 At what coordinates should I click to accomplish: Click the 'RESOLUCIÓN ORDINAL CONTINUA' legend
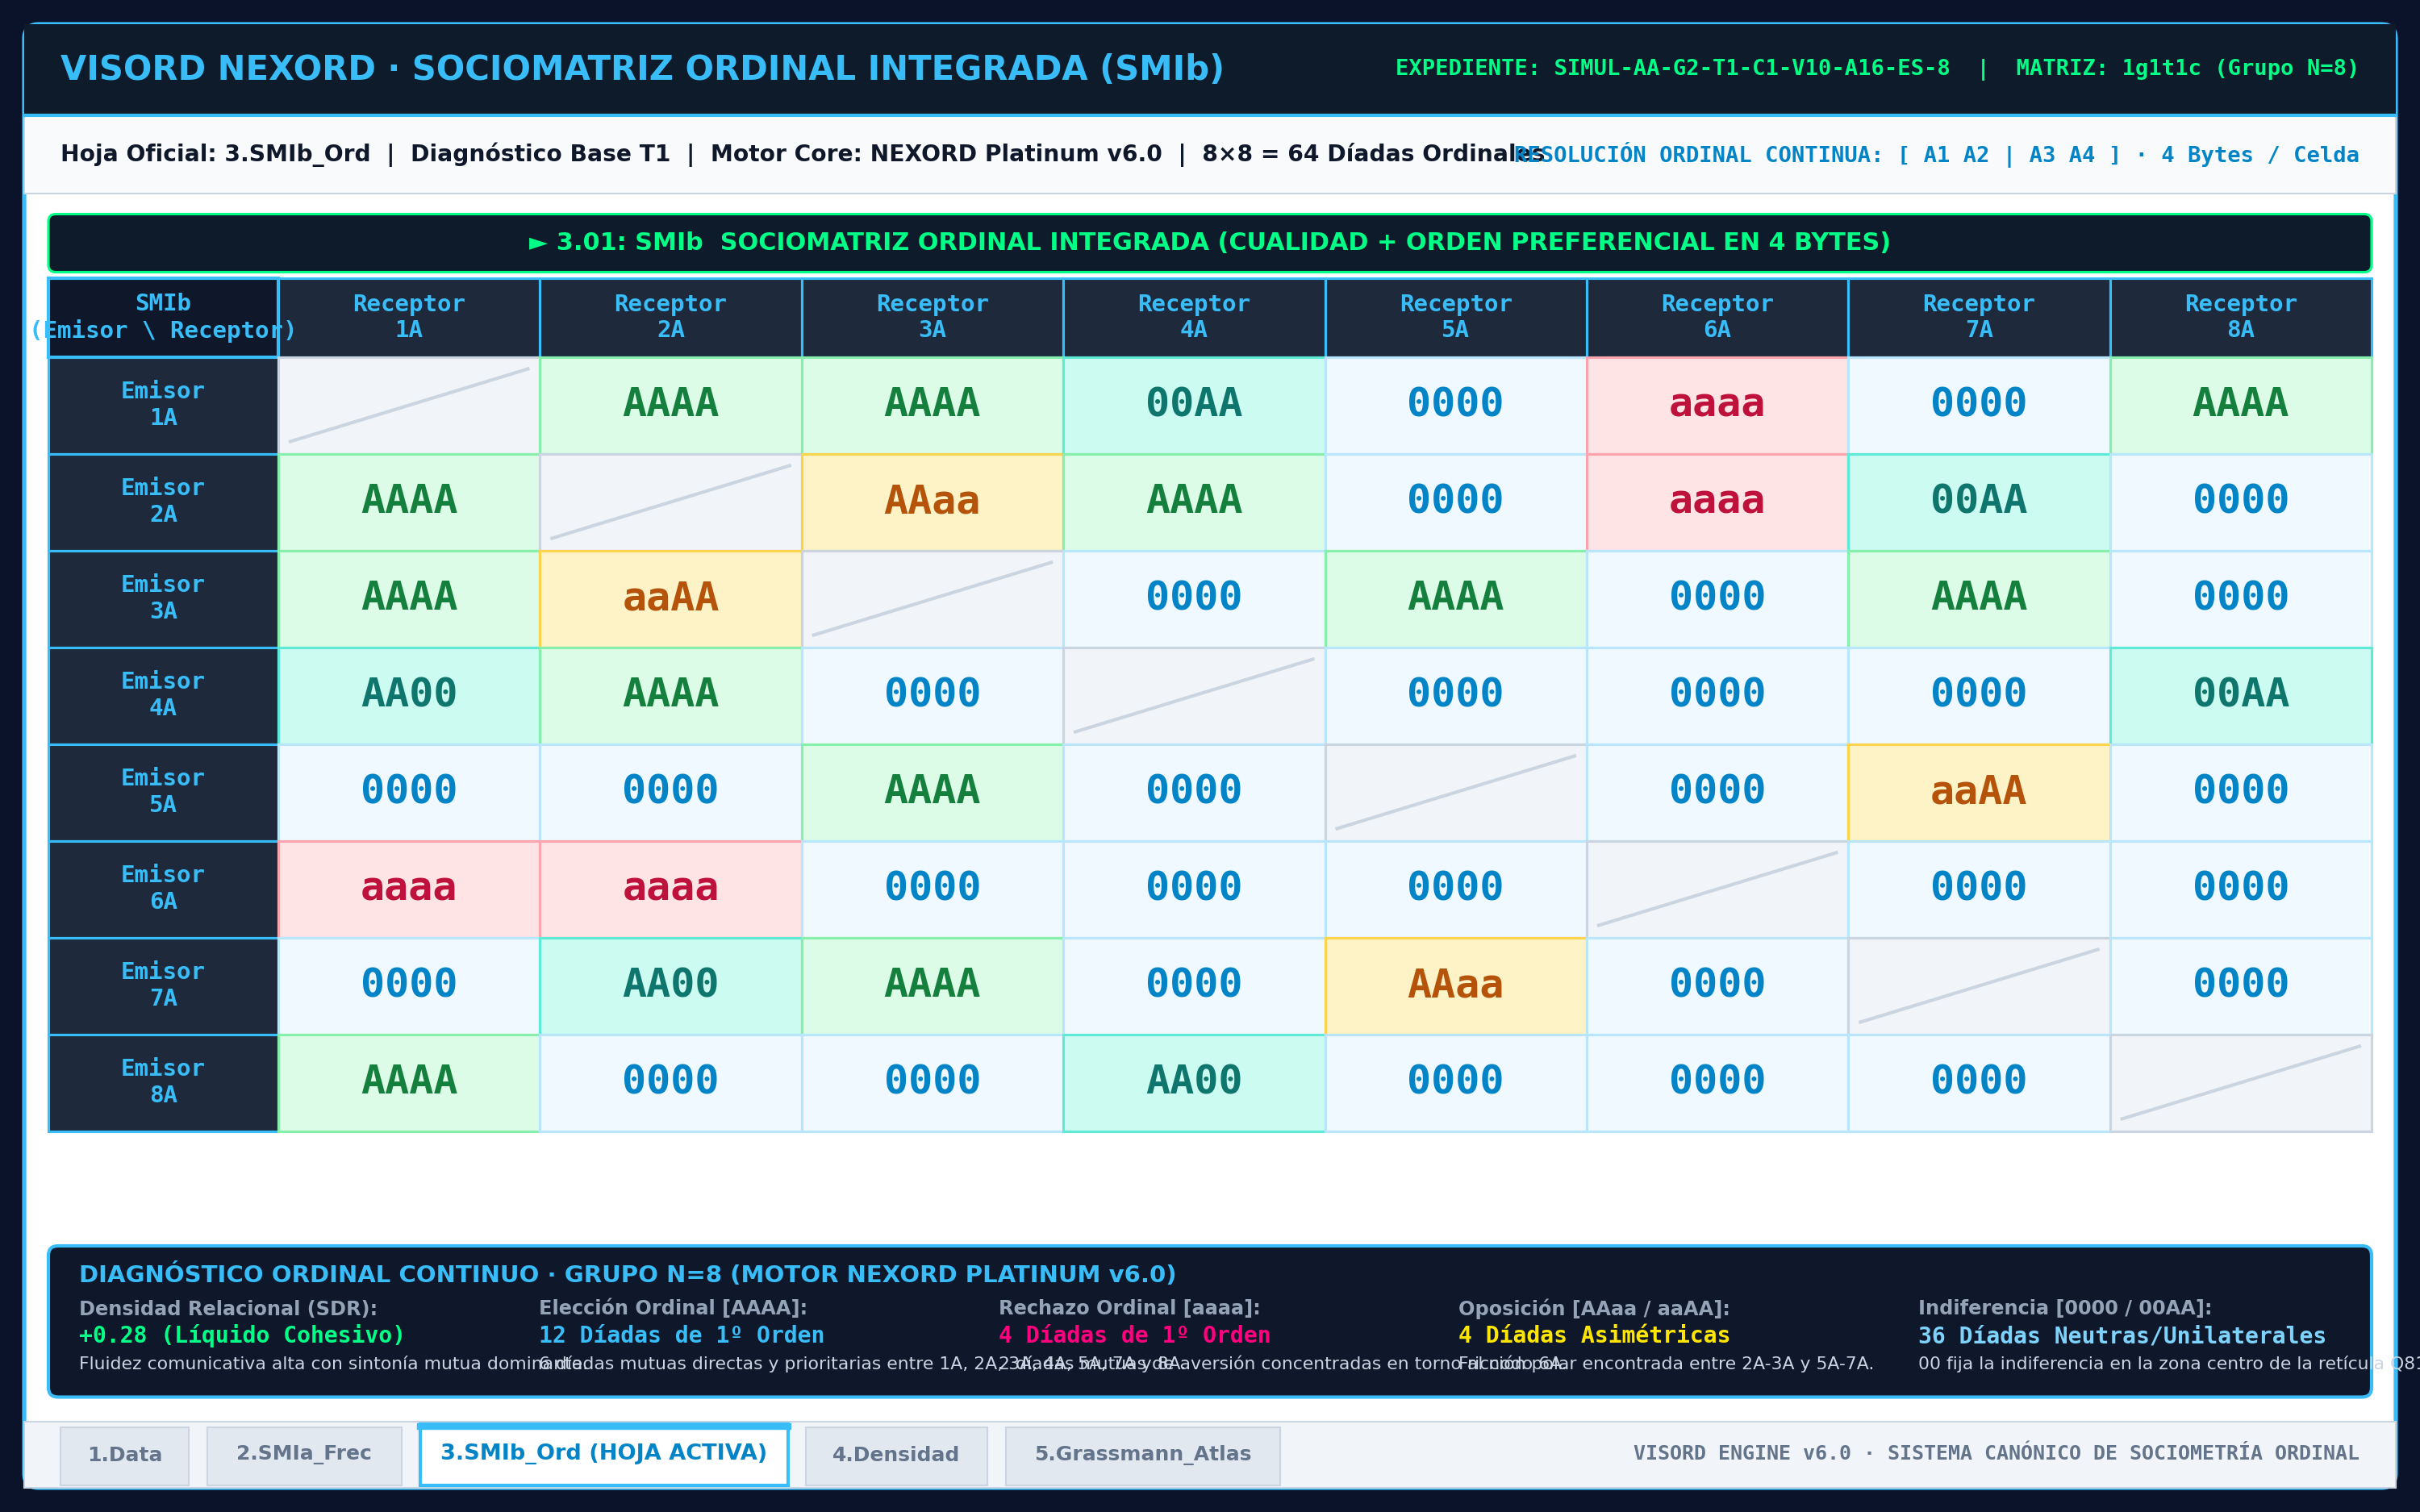coord(1937,155)
